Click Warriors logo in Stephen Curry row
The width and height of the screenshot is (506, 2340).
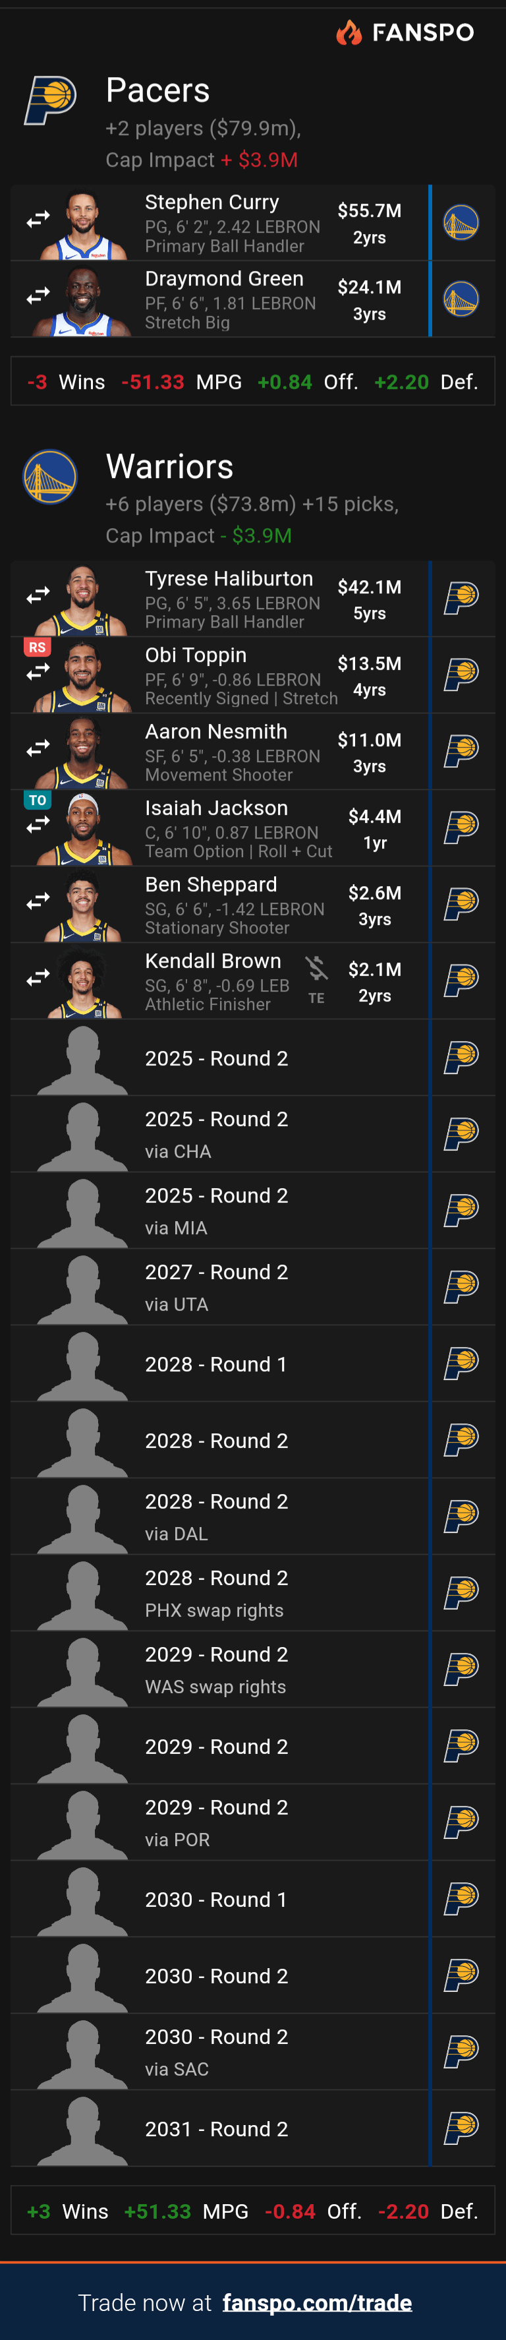(x=461, y=223)
